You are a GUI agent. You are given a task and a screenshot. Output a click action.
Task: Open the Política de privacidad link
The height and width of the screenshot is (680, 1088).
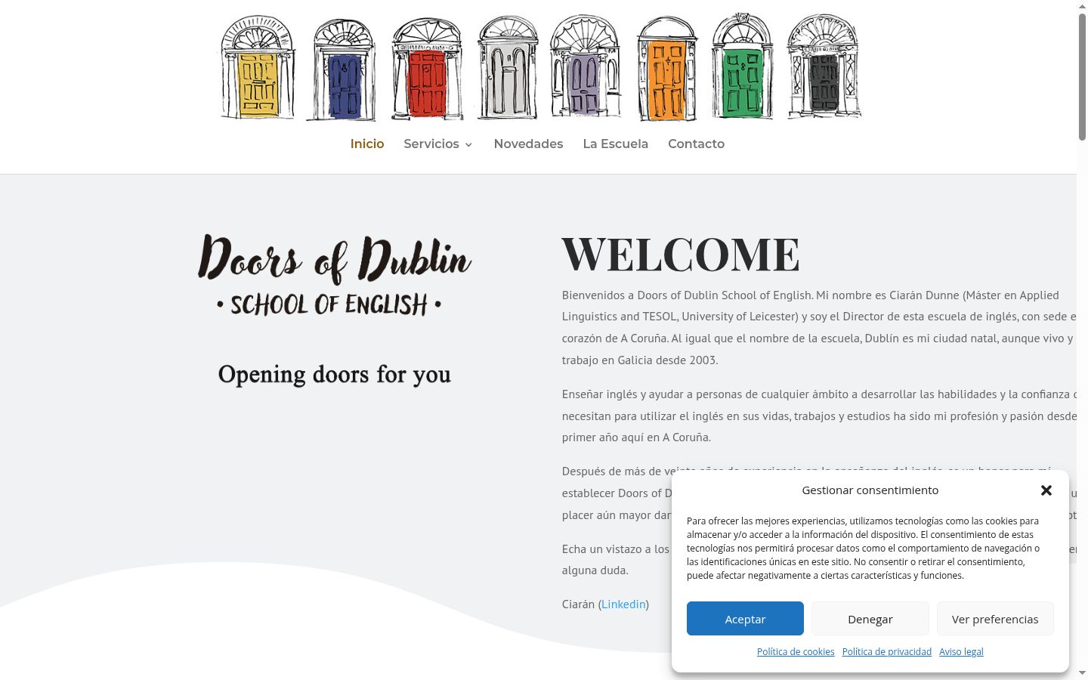[887, 651]
